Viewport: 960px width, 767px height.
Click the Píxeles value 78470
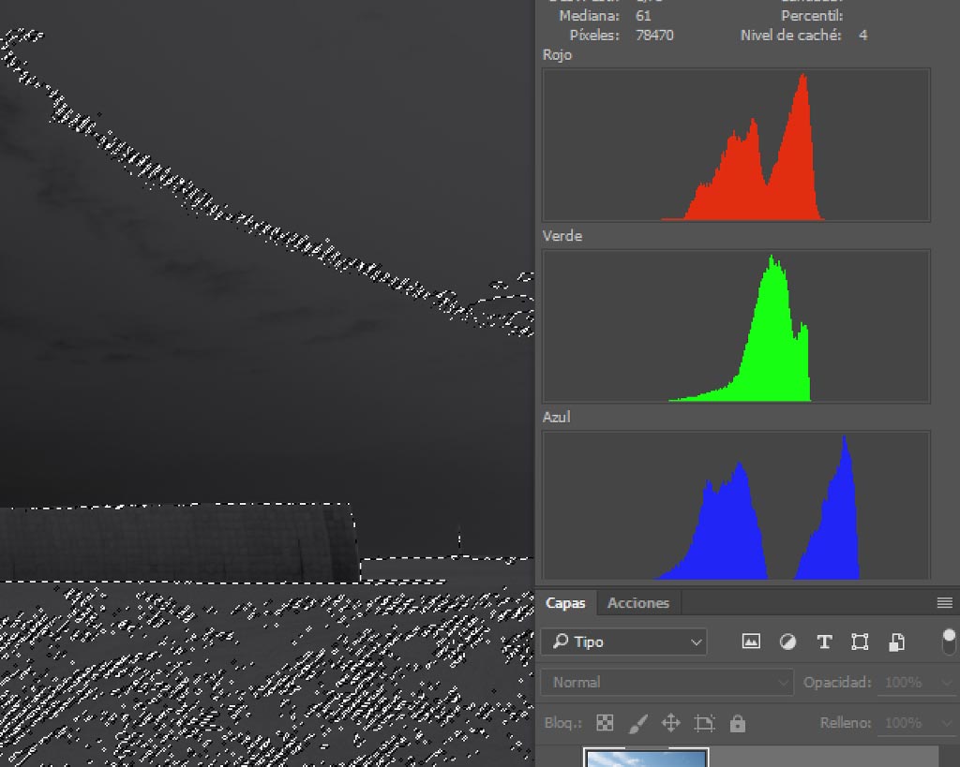pyautogui.click(x=654, y=36)
